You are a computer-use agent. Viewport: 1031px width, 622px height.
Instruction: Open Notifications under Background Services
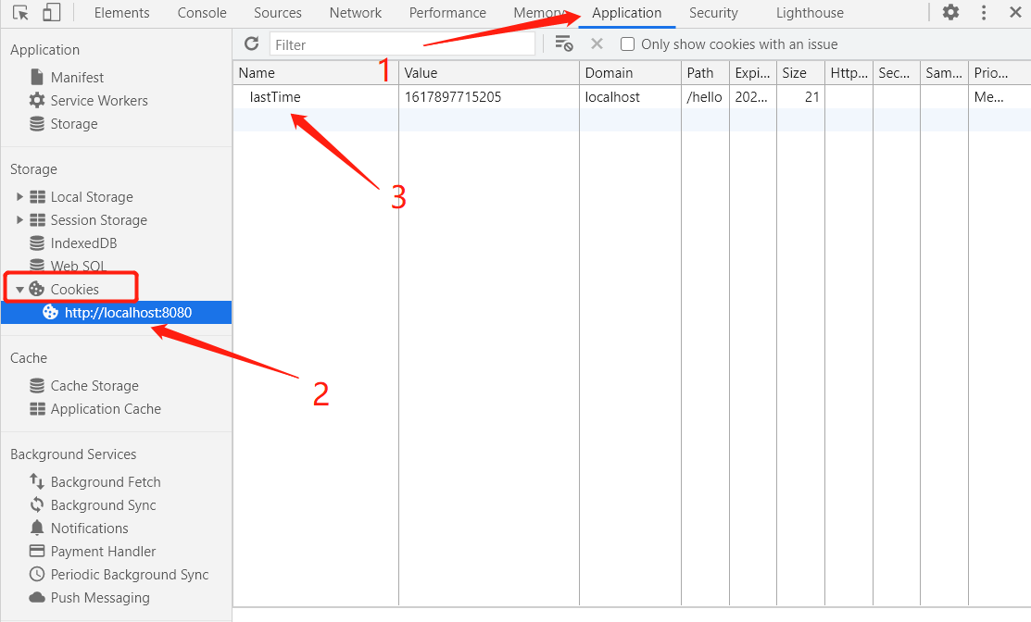tap(89, 528)
